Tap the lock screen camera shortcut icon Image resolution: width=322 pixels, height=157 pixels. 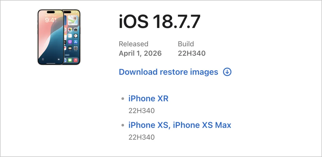tap(59, 59)
